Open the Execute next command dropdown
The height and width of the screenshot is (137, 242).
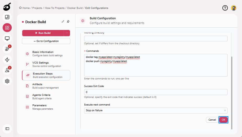pos(156,110)
